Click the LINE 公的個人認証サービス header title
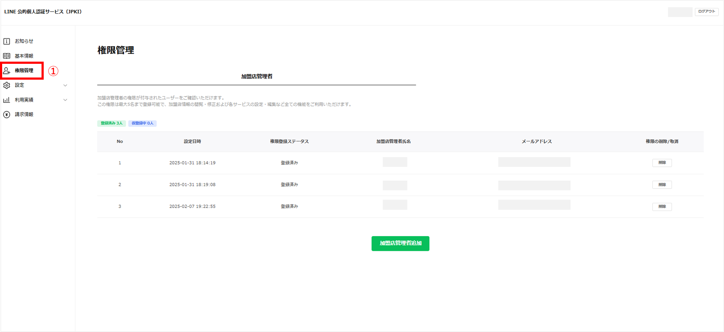 pyautogui.click(x=43, y=12)
